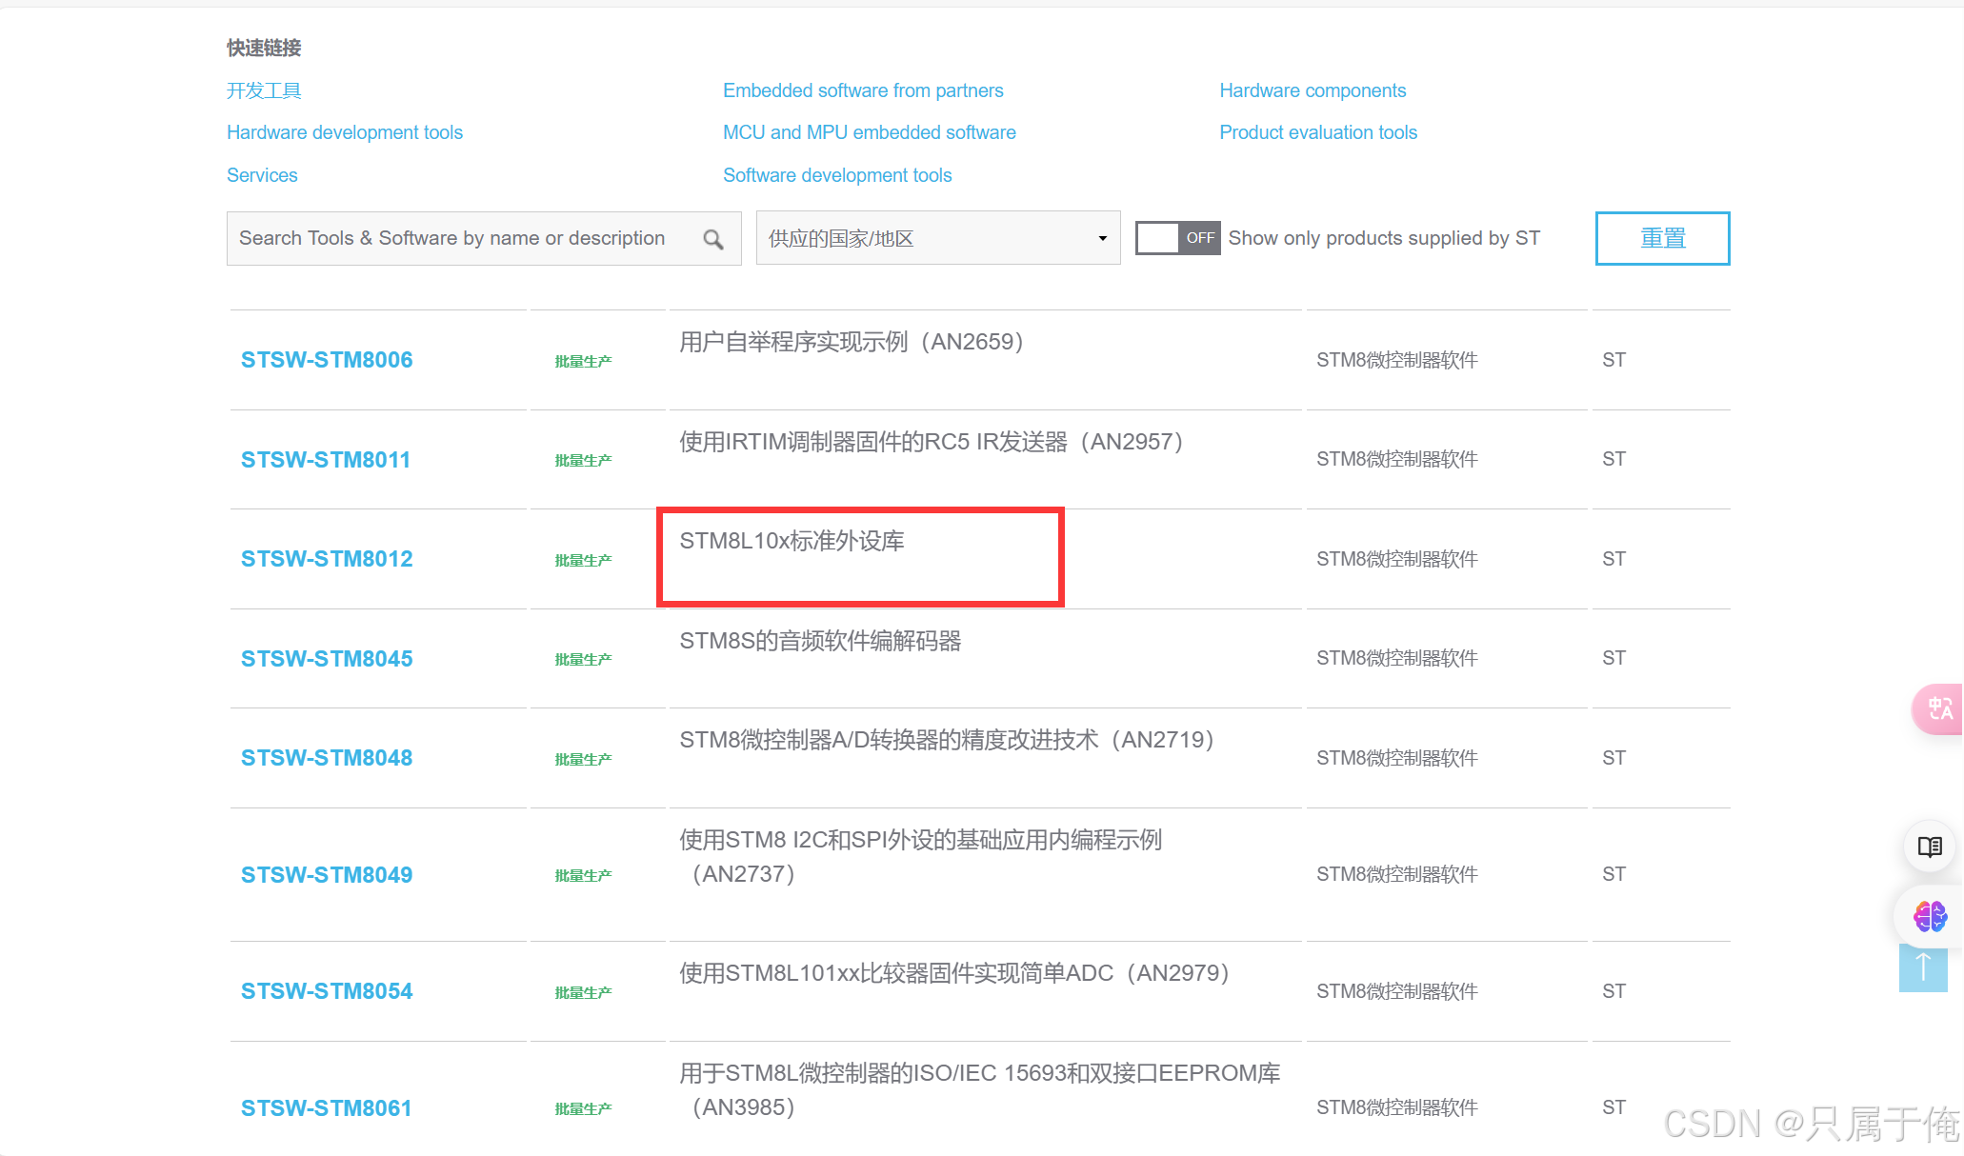Image resolution: width=1964 pixels, height=1156 pixels.
Task: Click the search magnifier icon
Action: pyautogui.click(x=712, y=239)
